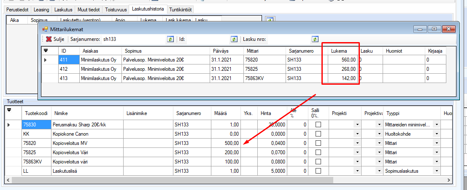Viewport: 467px width, 190px height.
Task: Click Mittarilukemat window title icon
Action: [45, 29]
